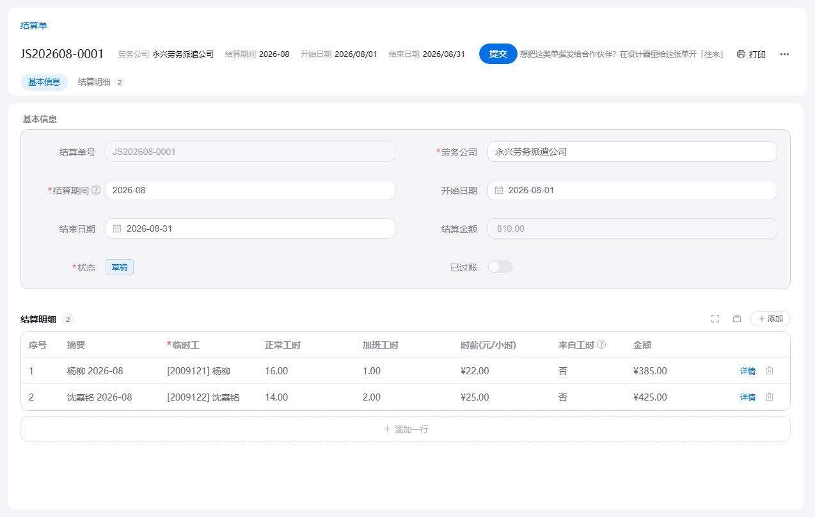The height and width of the screenshot is (517, 815).
Task: Click the [2009121] 杨柳 worker cell
Action: coord(198,371)
